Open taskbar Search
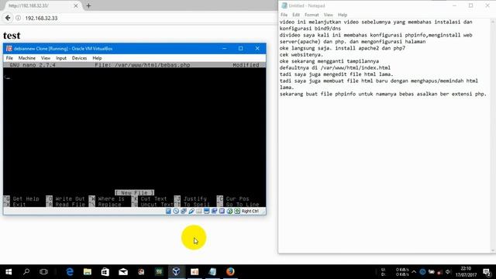This screenshot has height=279, width=496. 26,272
